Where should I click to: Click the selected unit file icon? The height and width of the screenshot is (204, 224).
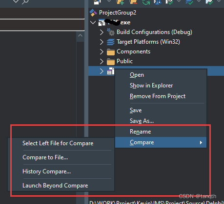pyautogui.click(x=111, y=71)
